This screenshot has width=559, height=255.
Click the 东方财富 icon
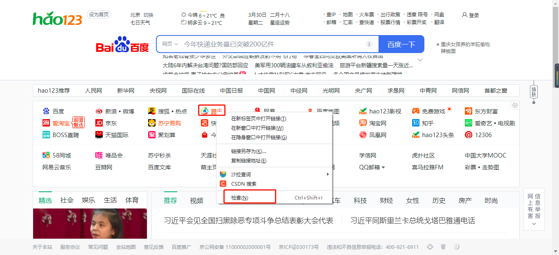(x=469, y=111)
